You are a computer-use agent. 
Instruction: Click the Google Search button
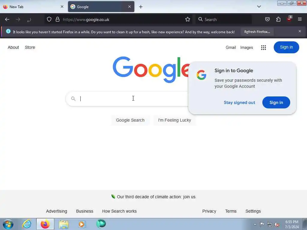click(130, 120)
